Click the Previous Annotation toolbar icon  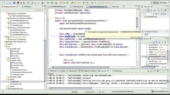(103, 3)
